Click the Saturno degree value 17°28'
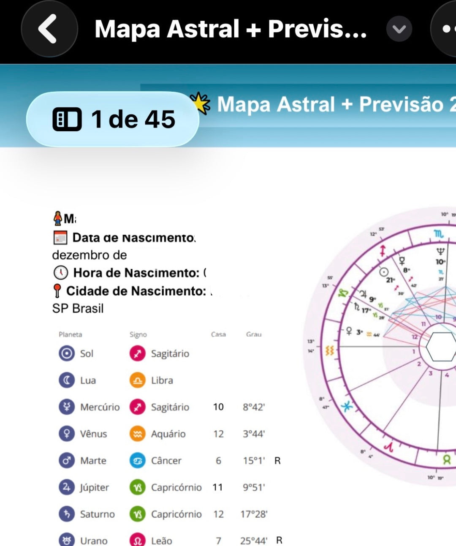This screenshot has width=456, height=546. click(254, 514)
